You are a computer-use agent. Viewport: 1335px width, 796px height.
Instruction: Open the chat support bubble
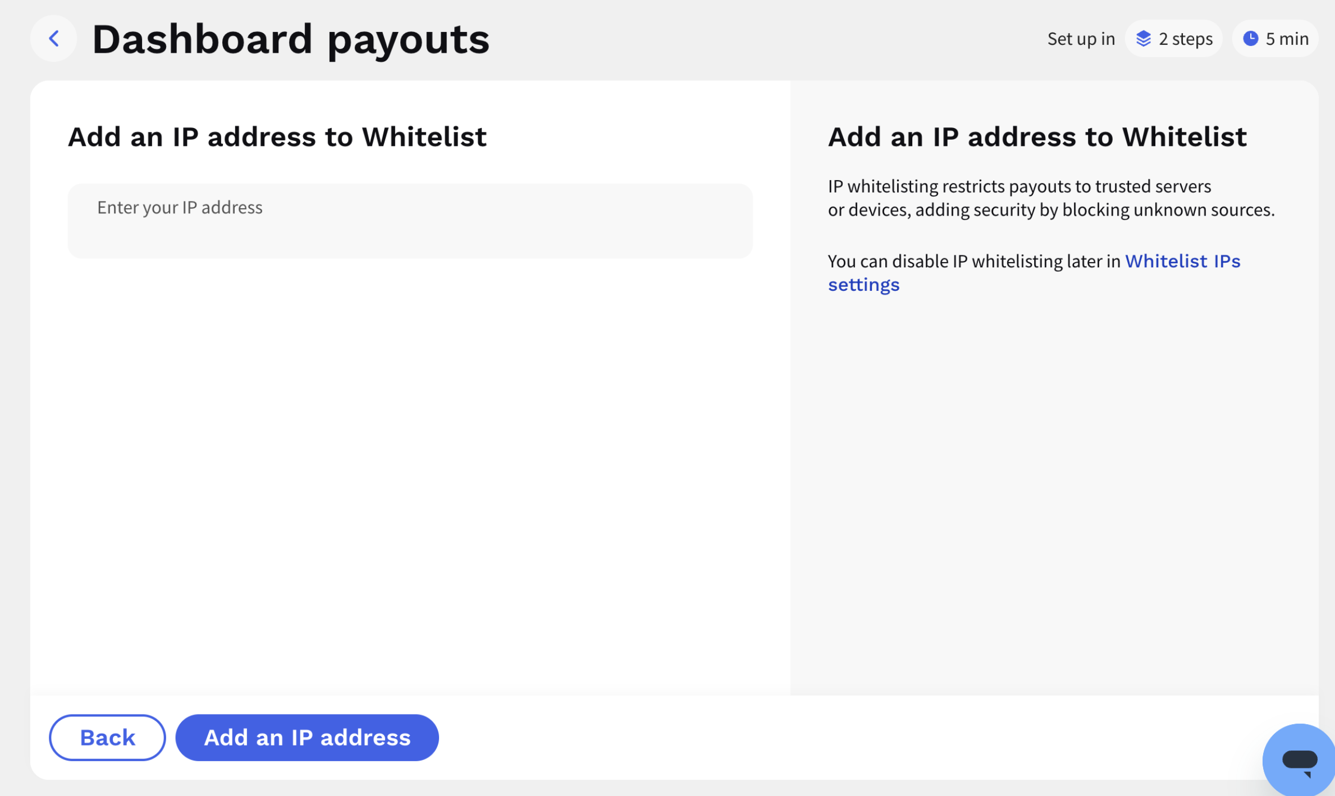point(1300,760)
